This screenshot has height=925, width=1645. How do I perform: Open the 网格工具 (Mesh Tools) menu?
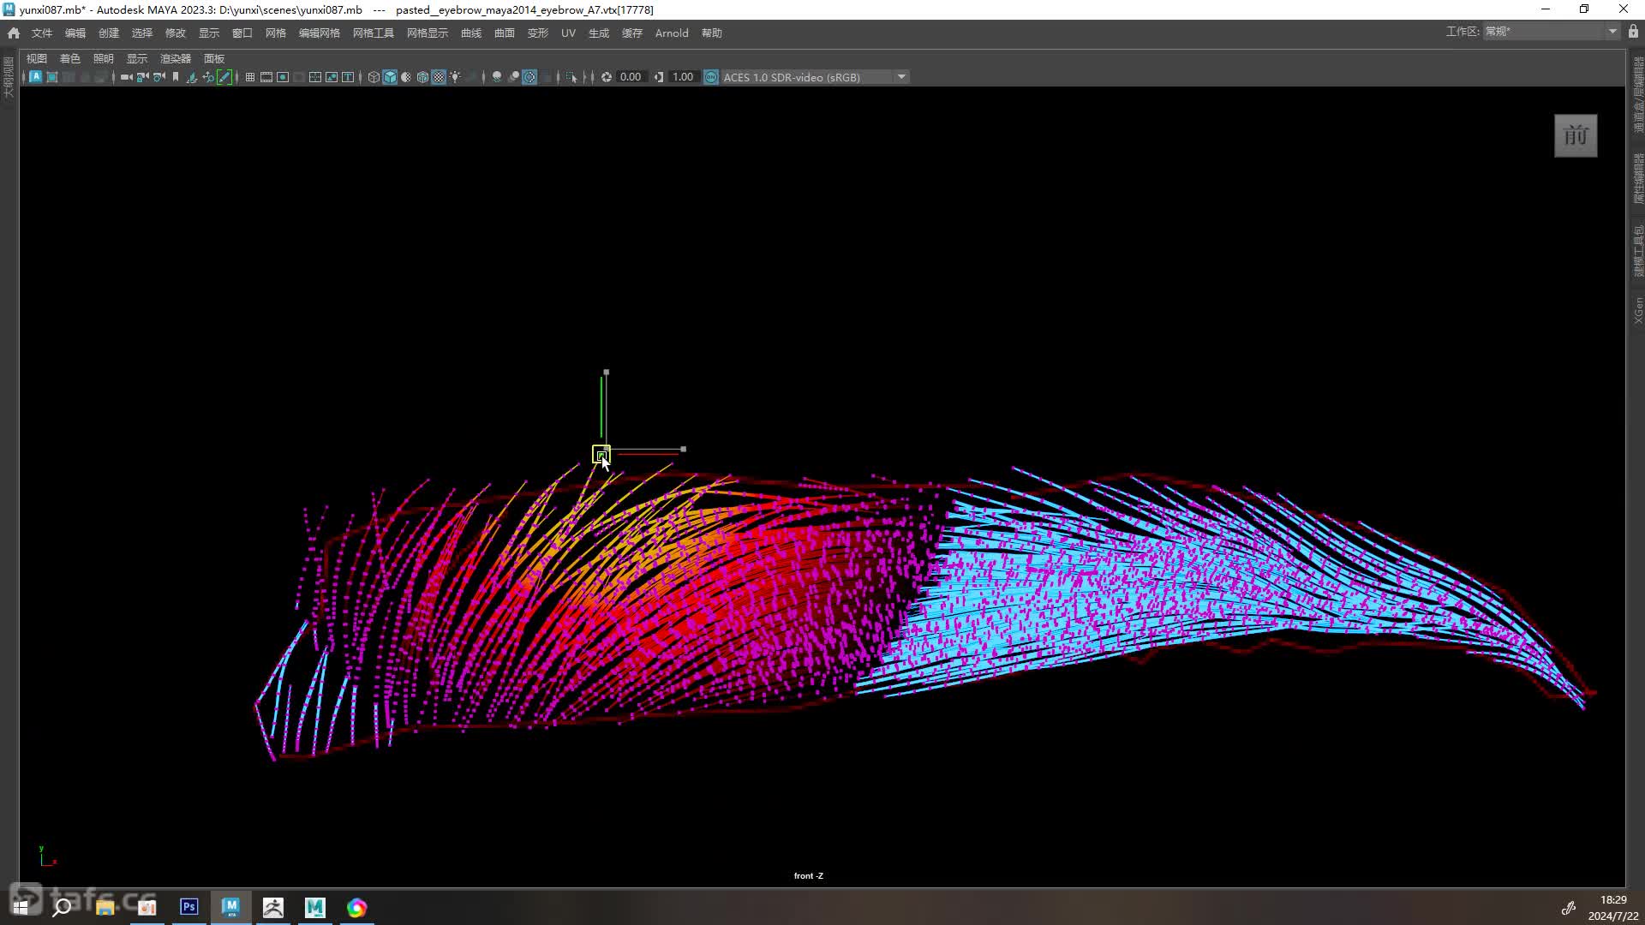(374, 33)
